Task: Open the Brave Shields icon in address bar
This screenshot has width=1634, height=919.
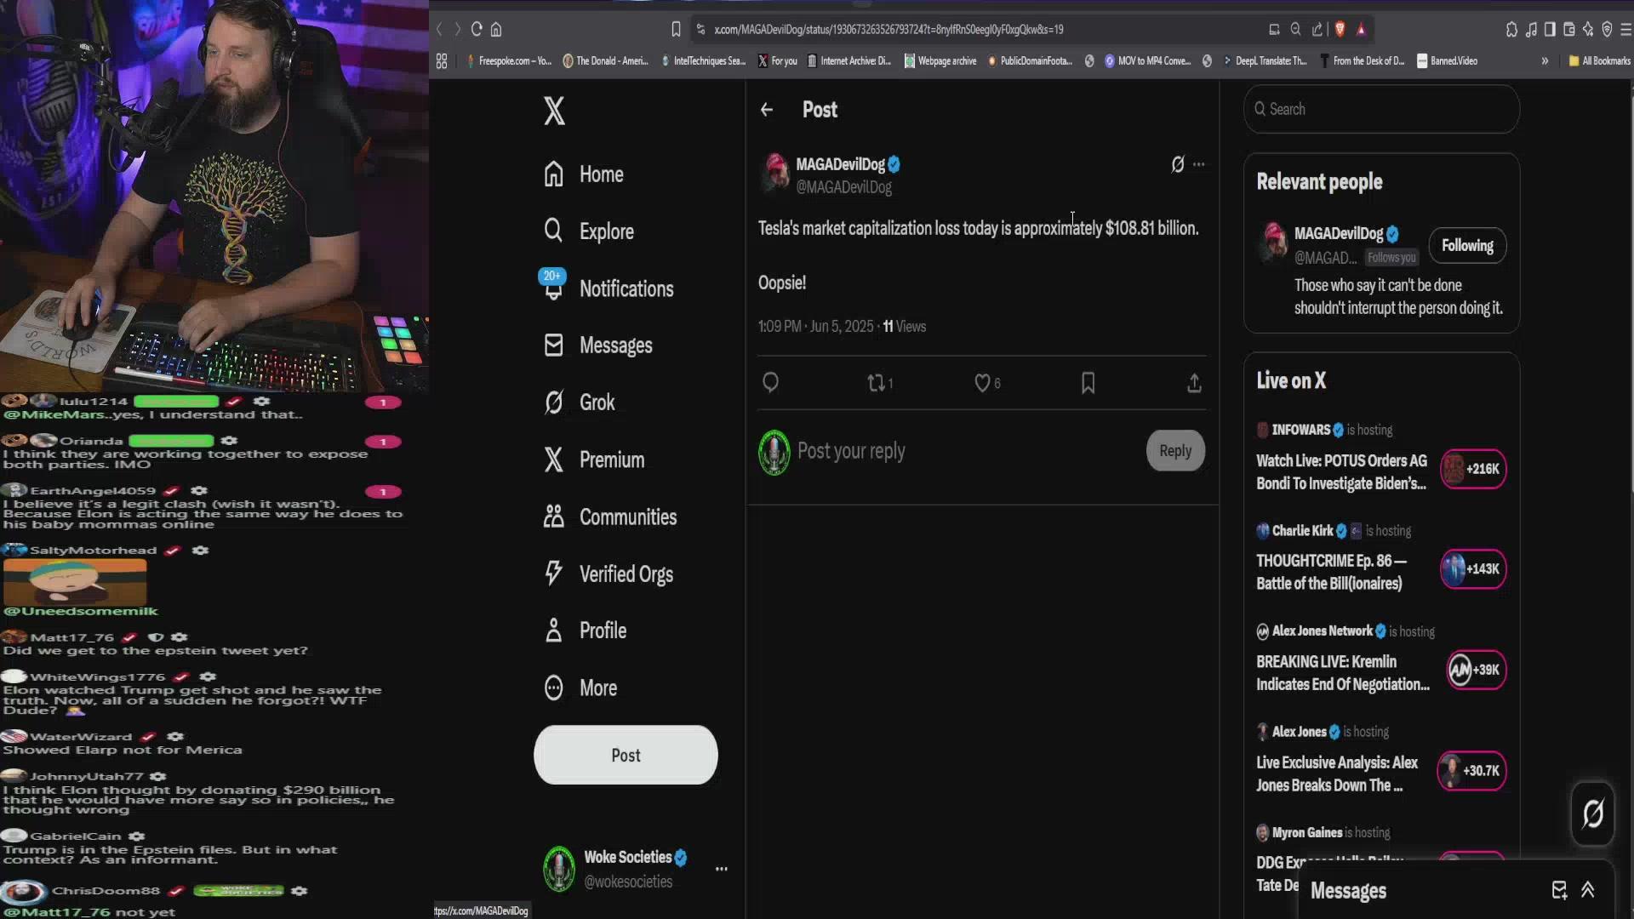Action: [x=1340, y=29]
